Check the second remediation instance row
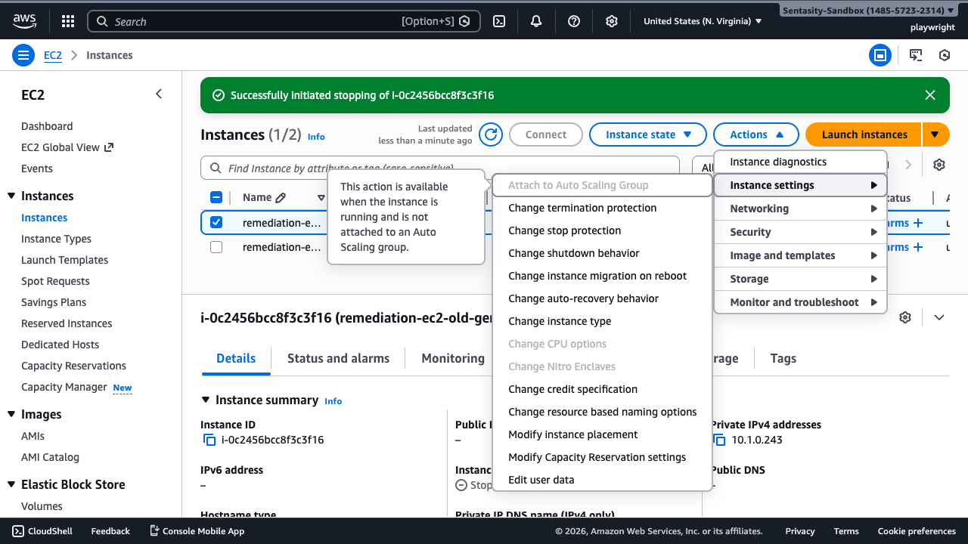 pos(216,246)
